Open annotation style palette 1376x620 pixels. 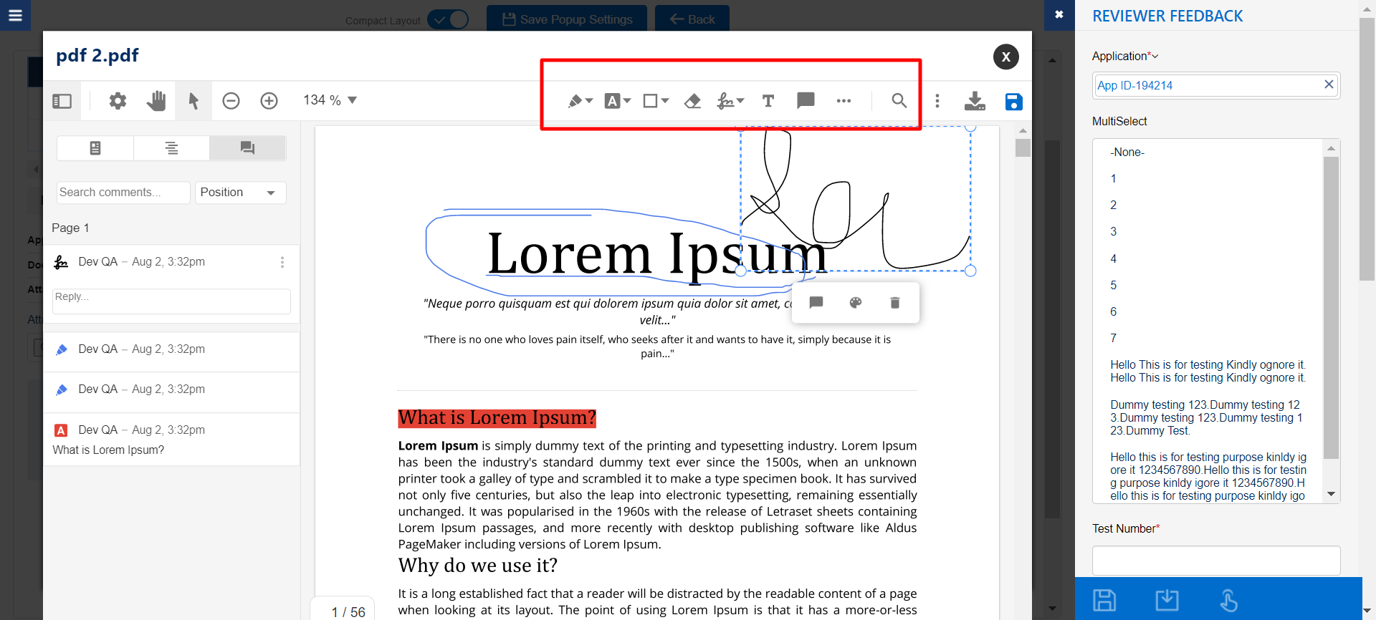click(x=855, y=303)
